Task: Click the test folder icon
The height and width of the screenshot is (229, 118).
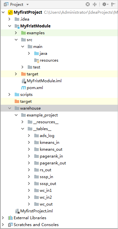Action: point(30,67)
